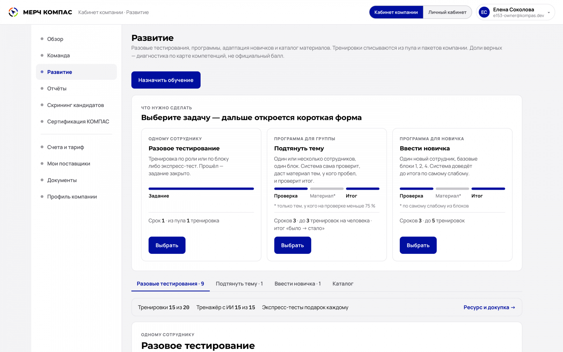Click the Задание progress bar

[x=201, y=189]
